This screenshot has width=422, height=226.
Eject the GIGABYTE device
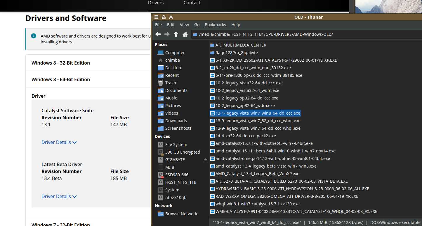tap(205, 160)
